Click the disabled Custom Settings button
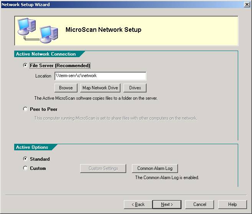Viewport: 252px width, 214px height. [103, 168]
